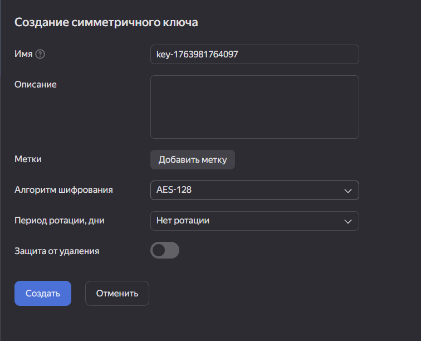
Task: Click inside the Описание text area
Action: [254, 107]
